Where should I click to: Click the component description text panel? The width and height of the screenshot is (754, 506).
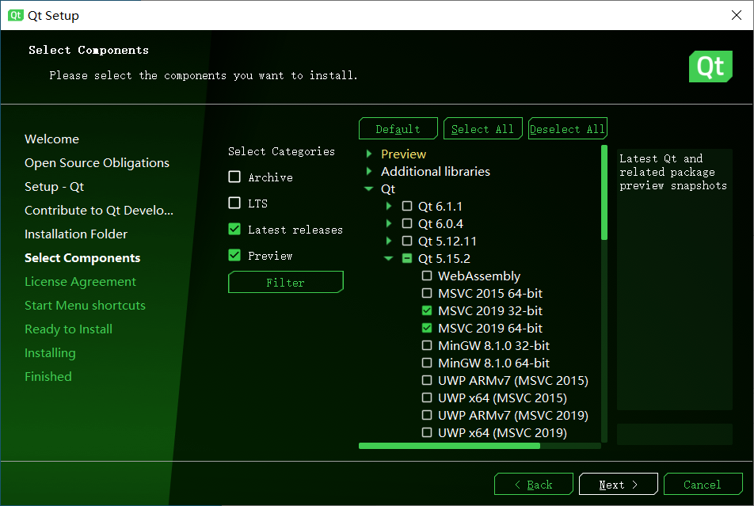[x=674, y=279]
